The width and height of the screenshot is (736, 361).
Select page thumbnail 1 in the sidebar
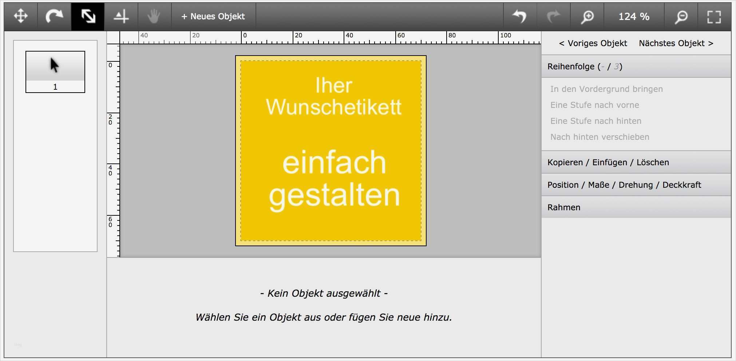pos(55,72)
